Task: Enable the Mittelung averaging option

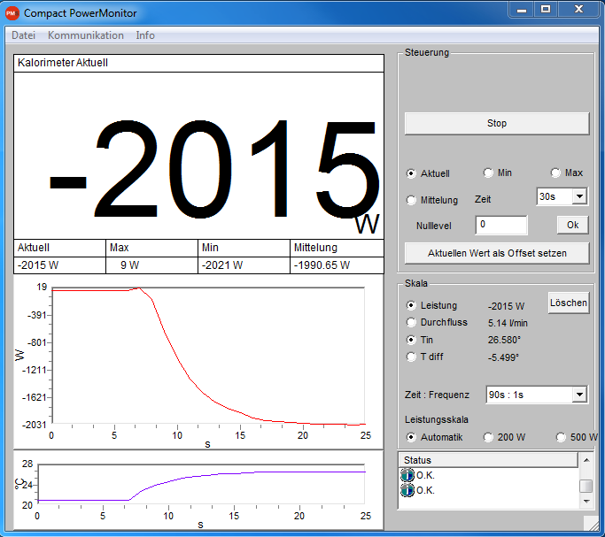Action: tap(411, 200)
